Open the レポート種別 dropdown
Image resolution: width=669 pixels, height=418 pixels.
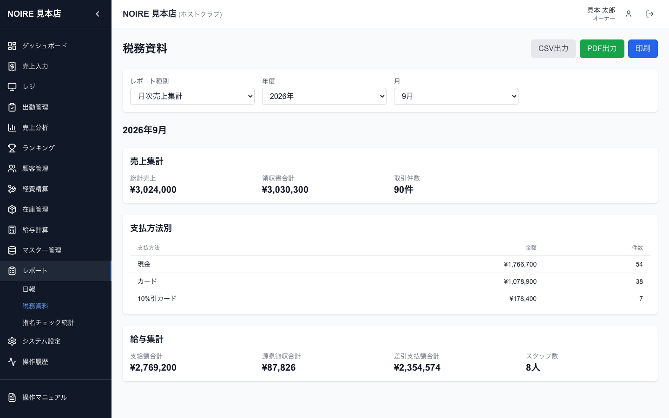192,96
